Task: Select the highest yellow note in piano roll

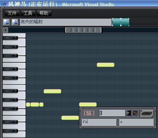Action: point(106,65)
